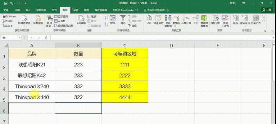Select the header cell 可编辑区域
The width and height of the screenshot is (276, 124).
tap(125, 54)
